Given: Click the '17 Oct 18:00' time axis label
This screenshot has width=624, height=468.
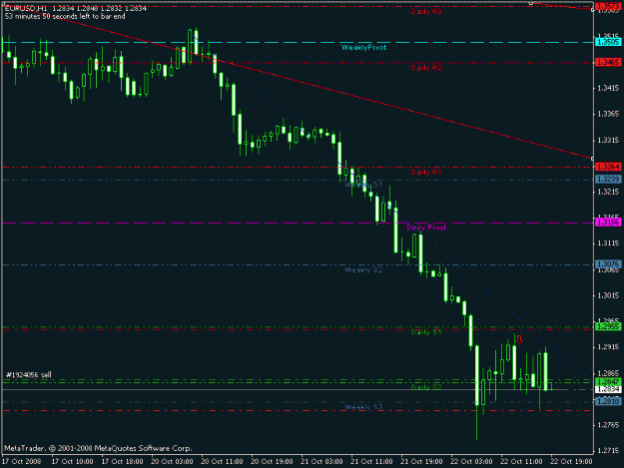Looking at the screenshot, I should click(123, 462).
